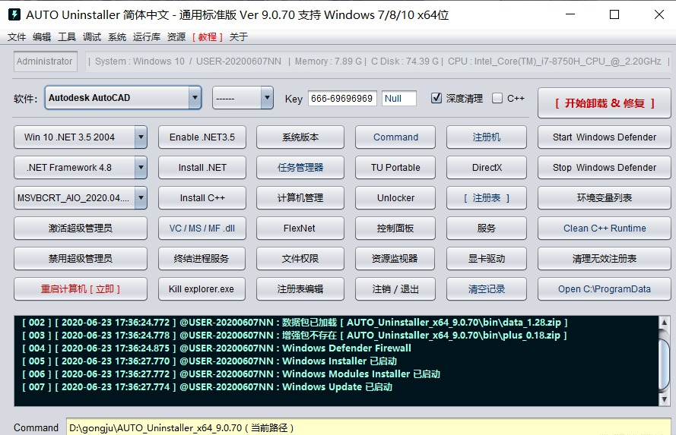
Task: Open the [ 教程 ] menu
Action: (x=208, y=37)
